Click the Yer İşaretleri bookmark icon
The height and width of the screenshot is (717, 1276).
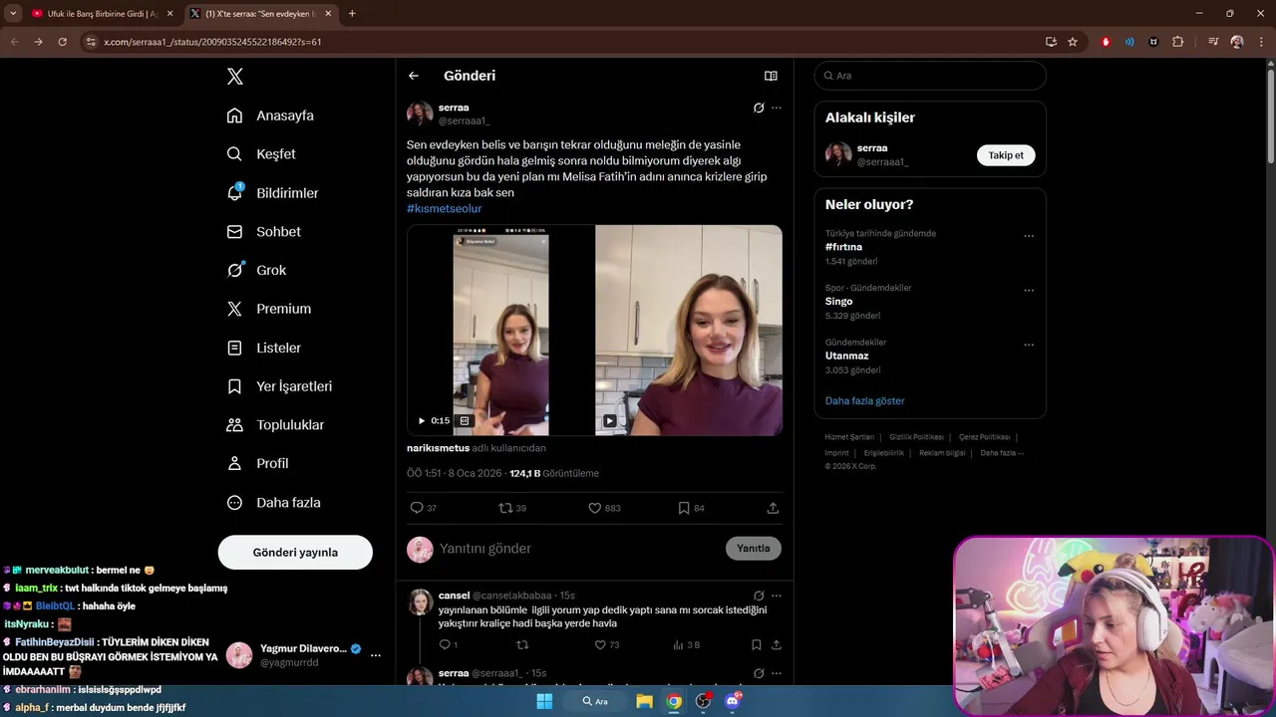tap(234, 386)
